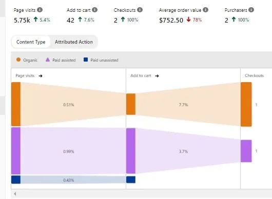
Task: Click the scroll-left arrow on horizontal scrollbar
Action: pyautogui.click(x=15, y=194)
